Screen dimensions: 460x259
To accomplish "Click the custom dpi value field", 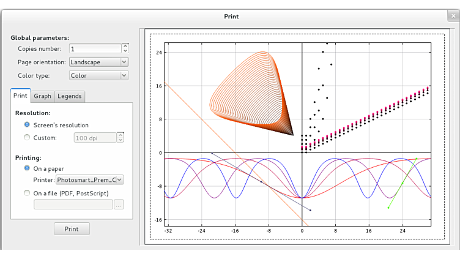I will pos(94,138).
